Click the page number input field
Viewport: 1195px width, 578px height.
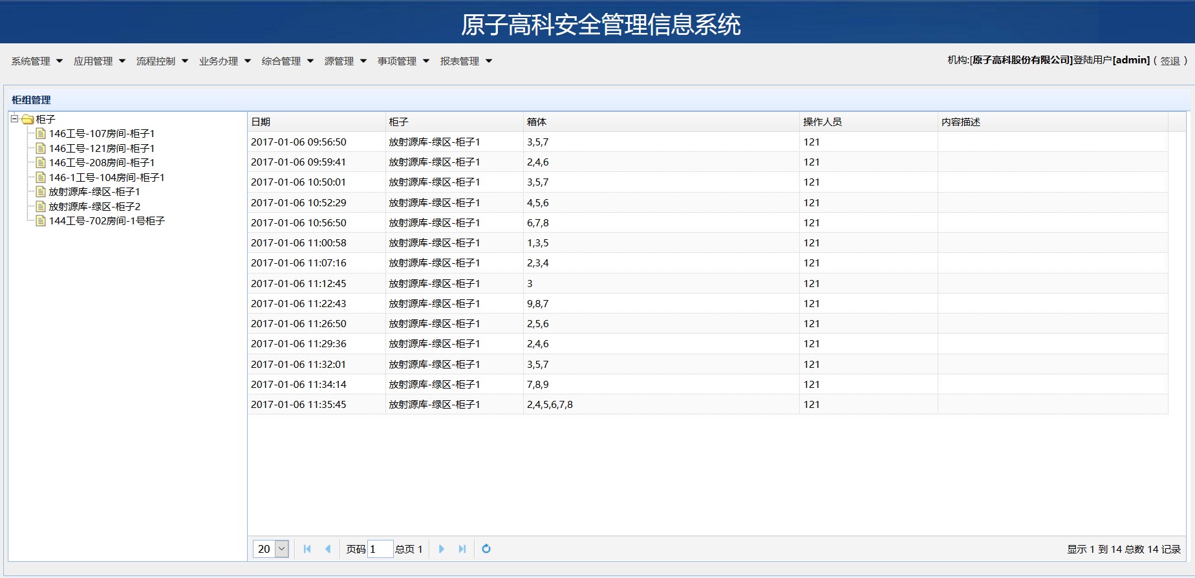380,549
